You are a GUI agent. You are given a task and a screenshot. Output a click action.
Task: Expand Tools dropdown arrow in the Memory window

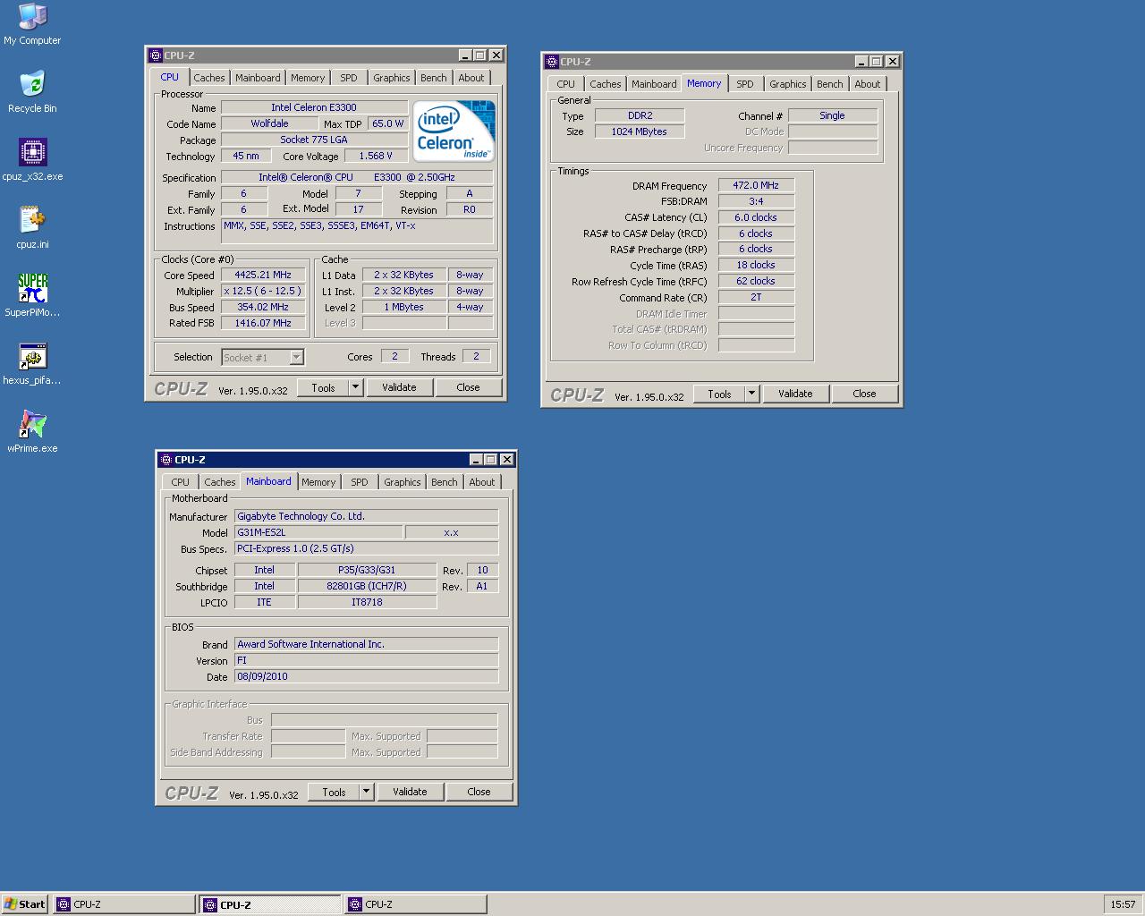[751, 394]
